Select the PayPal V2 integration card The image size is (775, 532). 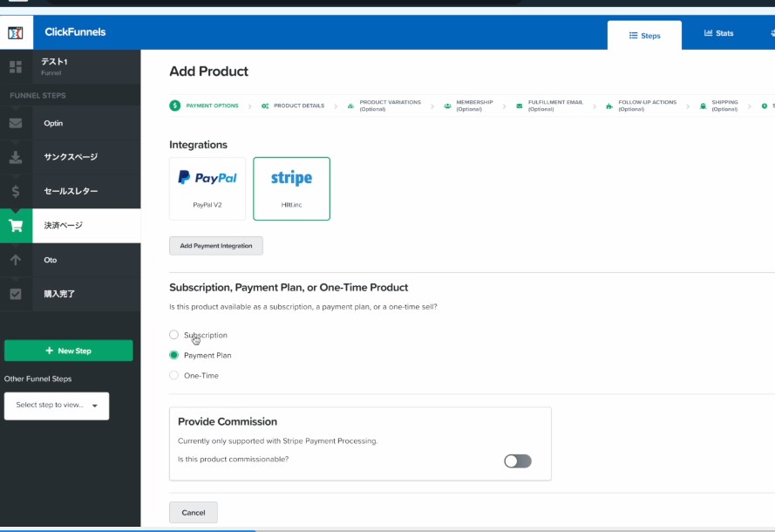pyautogui.click(x=207, y=189)
